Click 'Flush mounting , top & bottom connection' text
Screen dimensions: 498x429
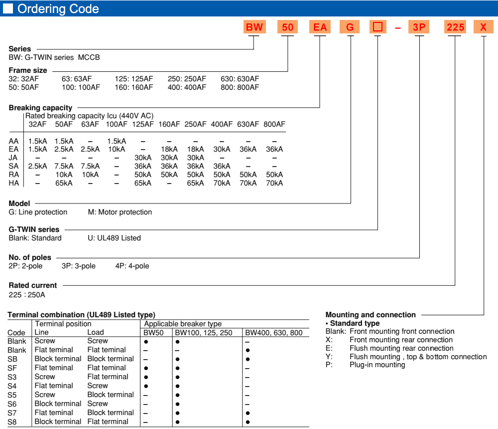(418, 357)
